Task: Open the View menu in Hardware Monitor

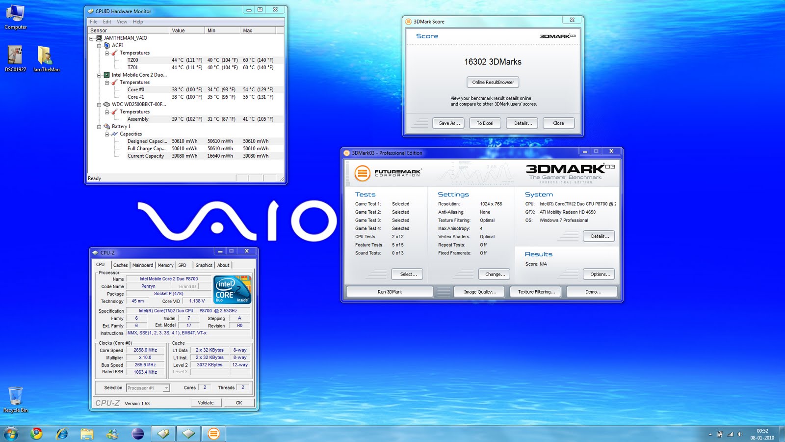Action: point(122,22)
